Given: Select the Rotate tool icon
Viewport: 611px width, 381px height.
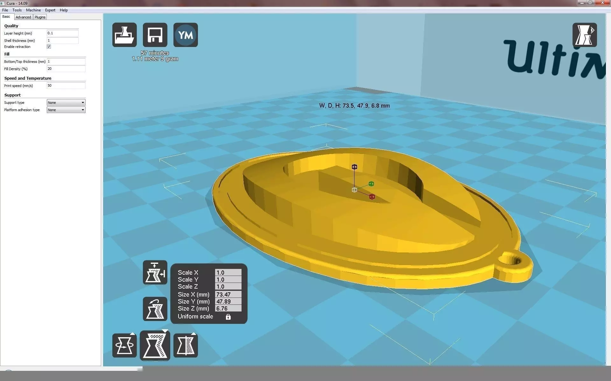Looking at the screenshot, I should click(x=124, y=345).
